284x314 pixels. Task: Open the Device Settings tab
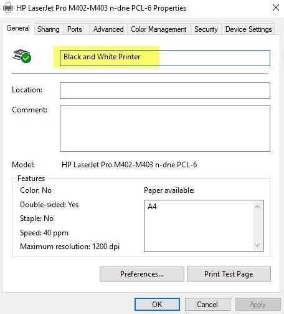[249, 29]
